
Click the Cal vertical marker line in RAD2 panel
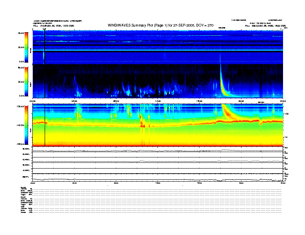pyautogui.click(x=45, y=47)
